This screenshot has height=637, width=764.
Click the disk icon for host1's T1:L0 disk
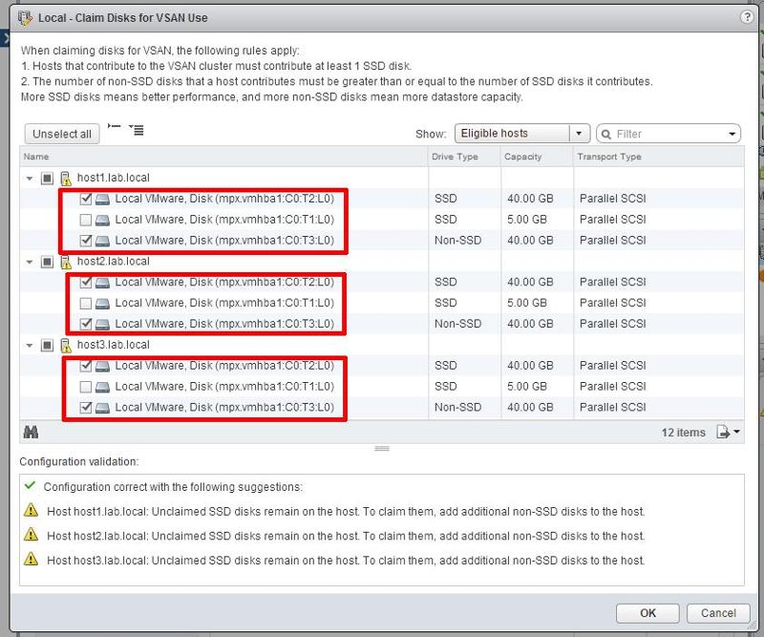(102, 220)
